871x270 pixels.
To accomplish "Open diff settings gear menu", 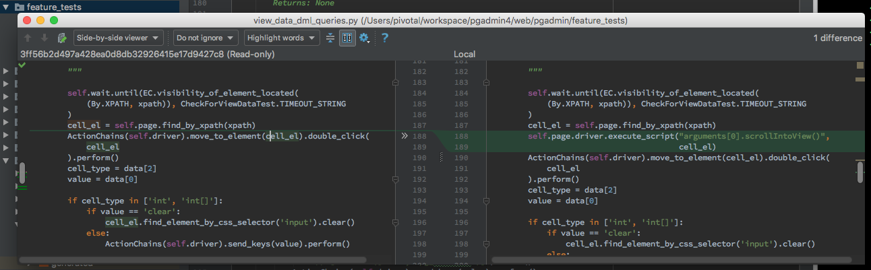I will (x=365, y=38).
